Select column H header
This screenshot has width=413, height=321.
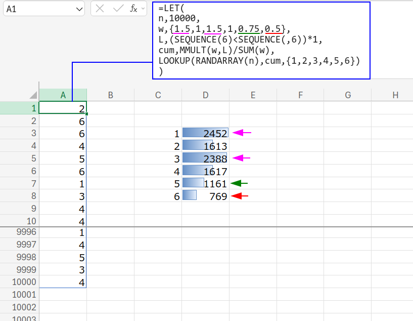(x=395, y=95)
